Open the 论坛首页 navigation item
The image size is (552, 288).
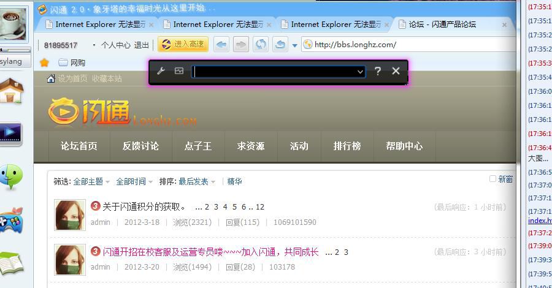79,146
